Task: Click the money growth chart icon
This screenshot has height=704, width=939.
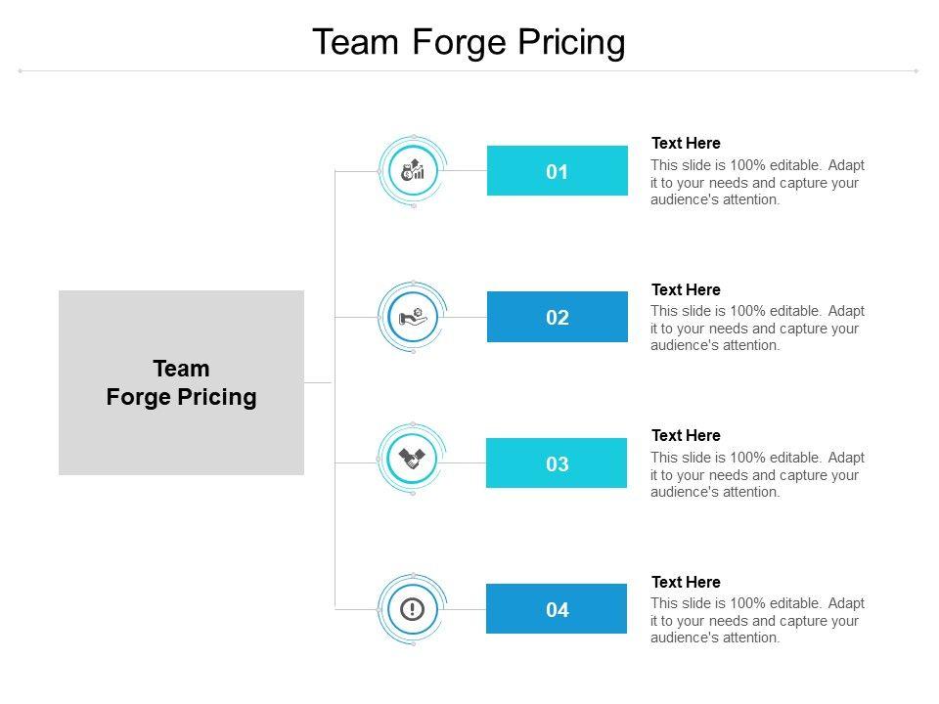Action: pyautogui.click(x=413, y=171)
